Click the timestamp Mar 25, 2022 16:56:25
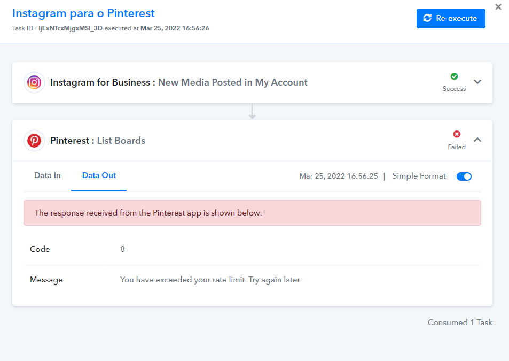This screenshot has height=361, width=509. coord(339,176)
